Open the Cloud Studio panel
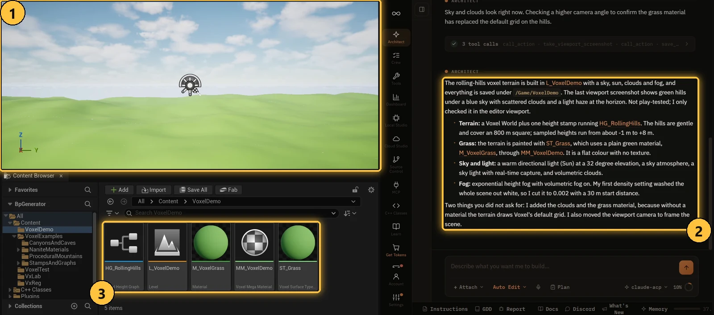The image size is (714, 315). 396,141
